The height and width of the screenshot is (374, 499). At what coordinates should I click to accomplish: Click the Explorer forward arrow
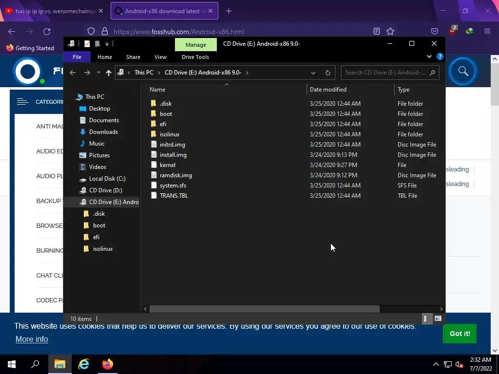[87, 73]
